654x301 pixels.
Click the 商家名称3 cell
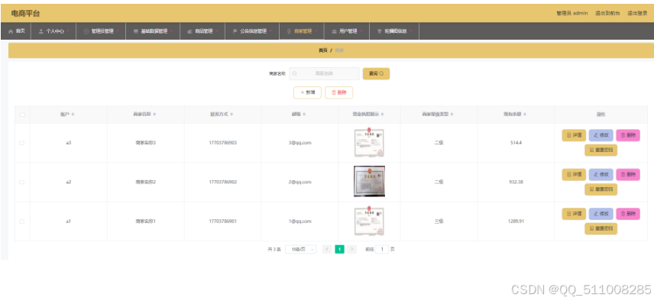pos(146,143)
